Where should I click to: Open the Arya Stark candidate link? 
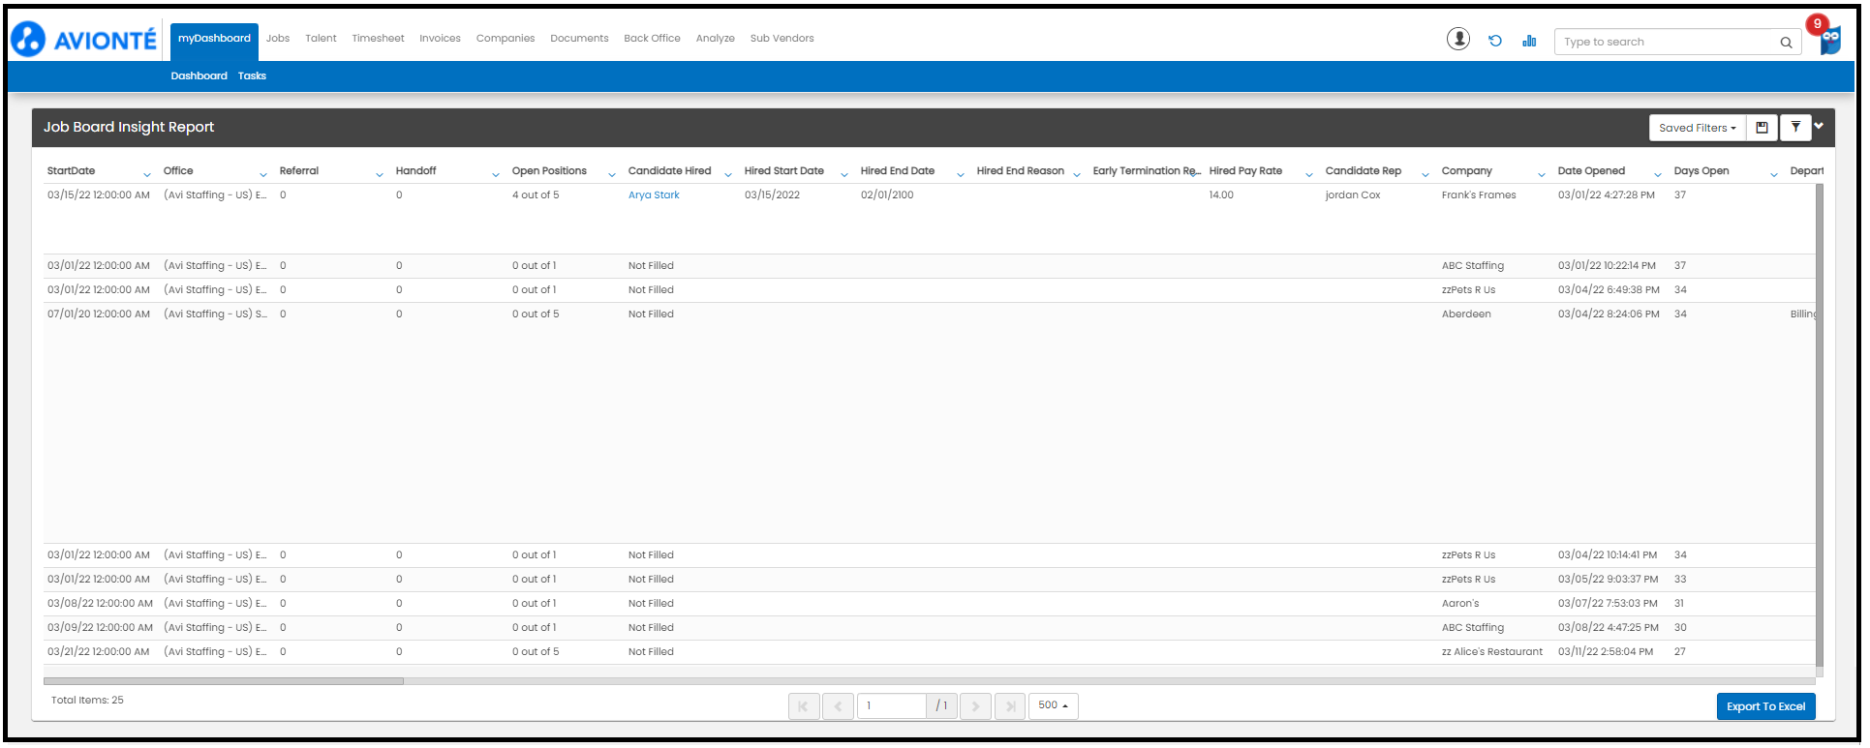(x=654, y=195)
